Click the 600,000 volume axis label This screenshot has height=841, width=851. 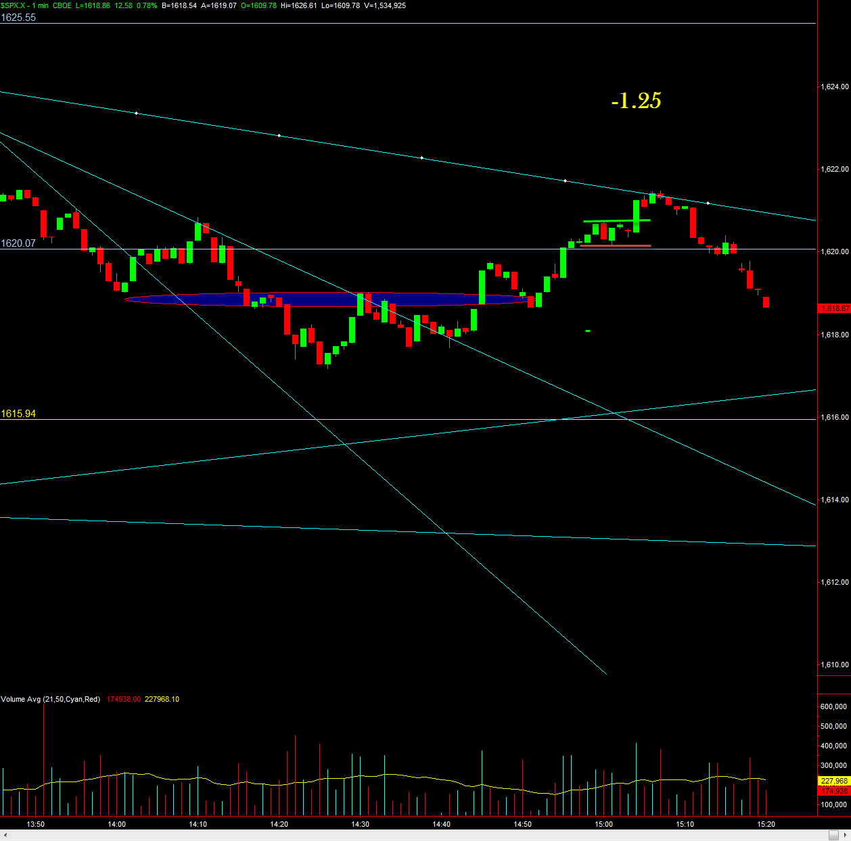coord(833,706)
